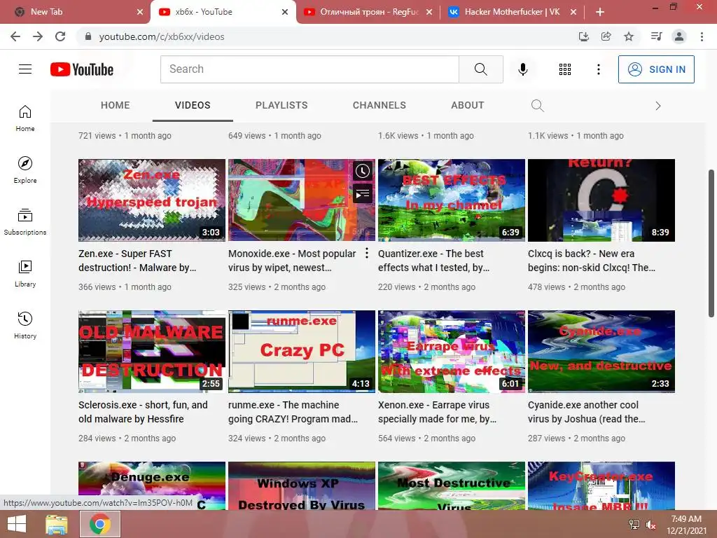This screenshot has width=717, height=538.
Task: Add Monoxide.exe video to Watch later
Action: click(x=363, y=171)
